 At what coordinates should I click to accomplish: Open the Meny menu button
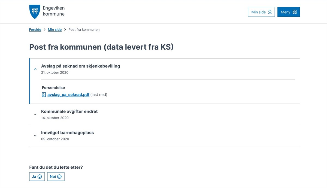coord(288,12)
